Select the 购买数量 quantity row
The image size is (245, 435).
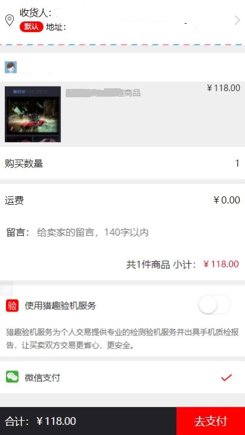(122, 163)
